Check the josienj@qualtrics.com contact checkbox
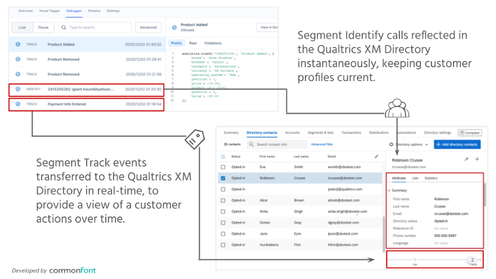The height and width of the screenshot is (279, 496). 223,189
